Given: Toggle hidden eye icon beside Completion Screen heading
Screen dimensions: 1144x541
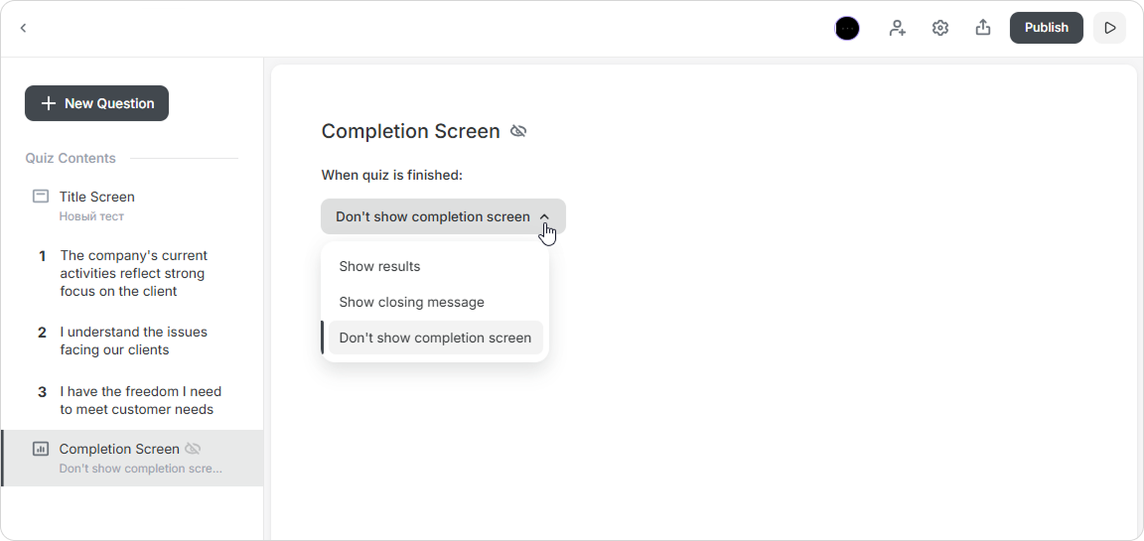Looking at the screenshot, I should coord(518,131).
